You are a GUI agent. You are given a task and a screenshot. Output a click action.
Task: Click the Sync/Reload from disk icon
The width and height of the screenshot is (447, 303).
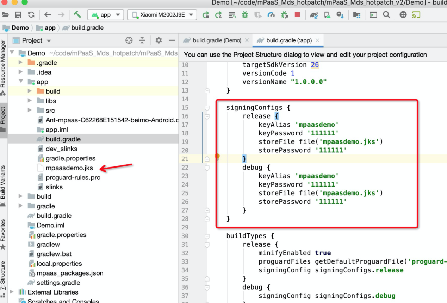click(x=31, y=15)
